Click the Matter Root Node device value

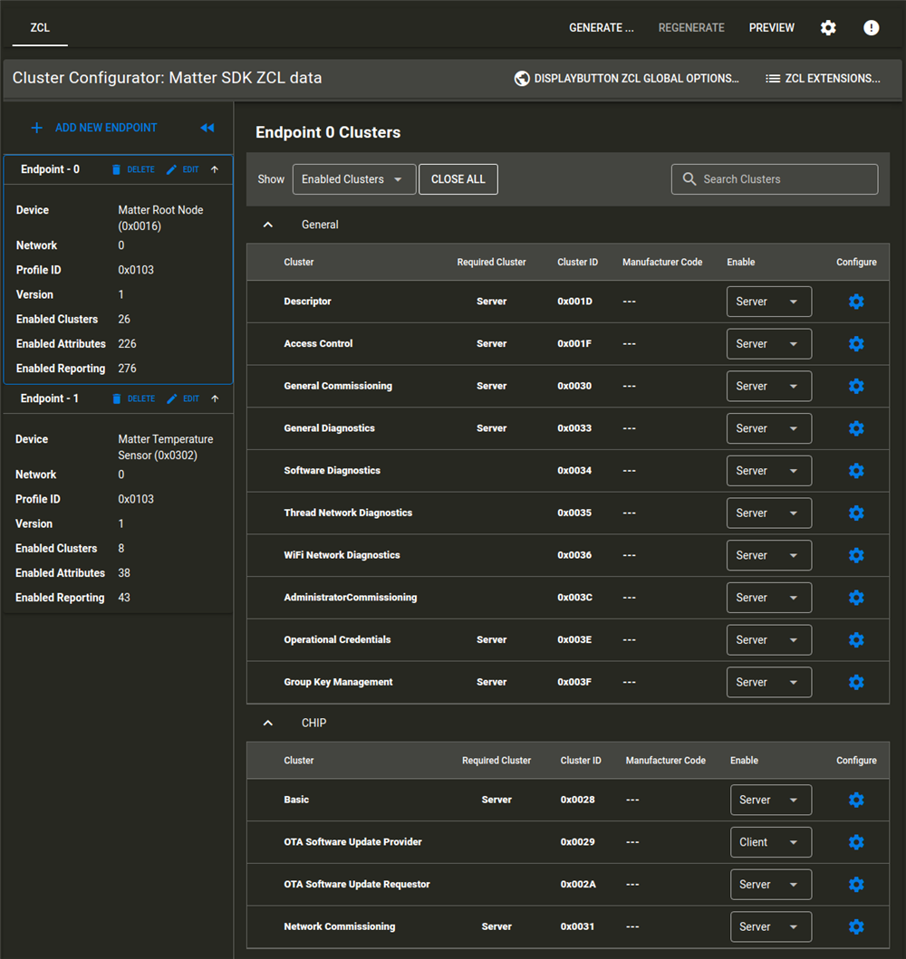tap(160, 217)
